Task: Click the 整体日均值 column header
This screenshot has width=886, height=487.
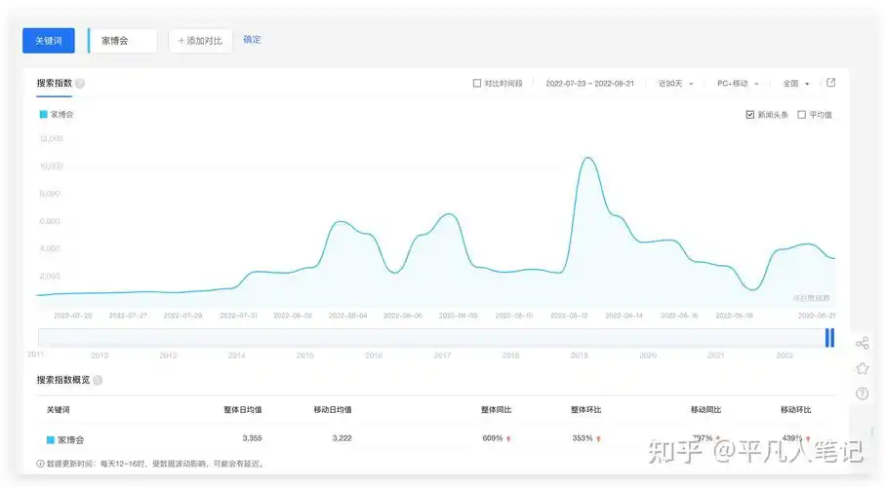Action: pyautogui.click(x=242, y=410)
